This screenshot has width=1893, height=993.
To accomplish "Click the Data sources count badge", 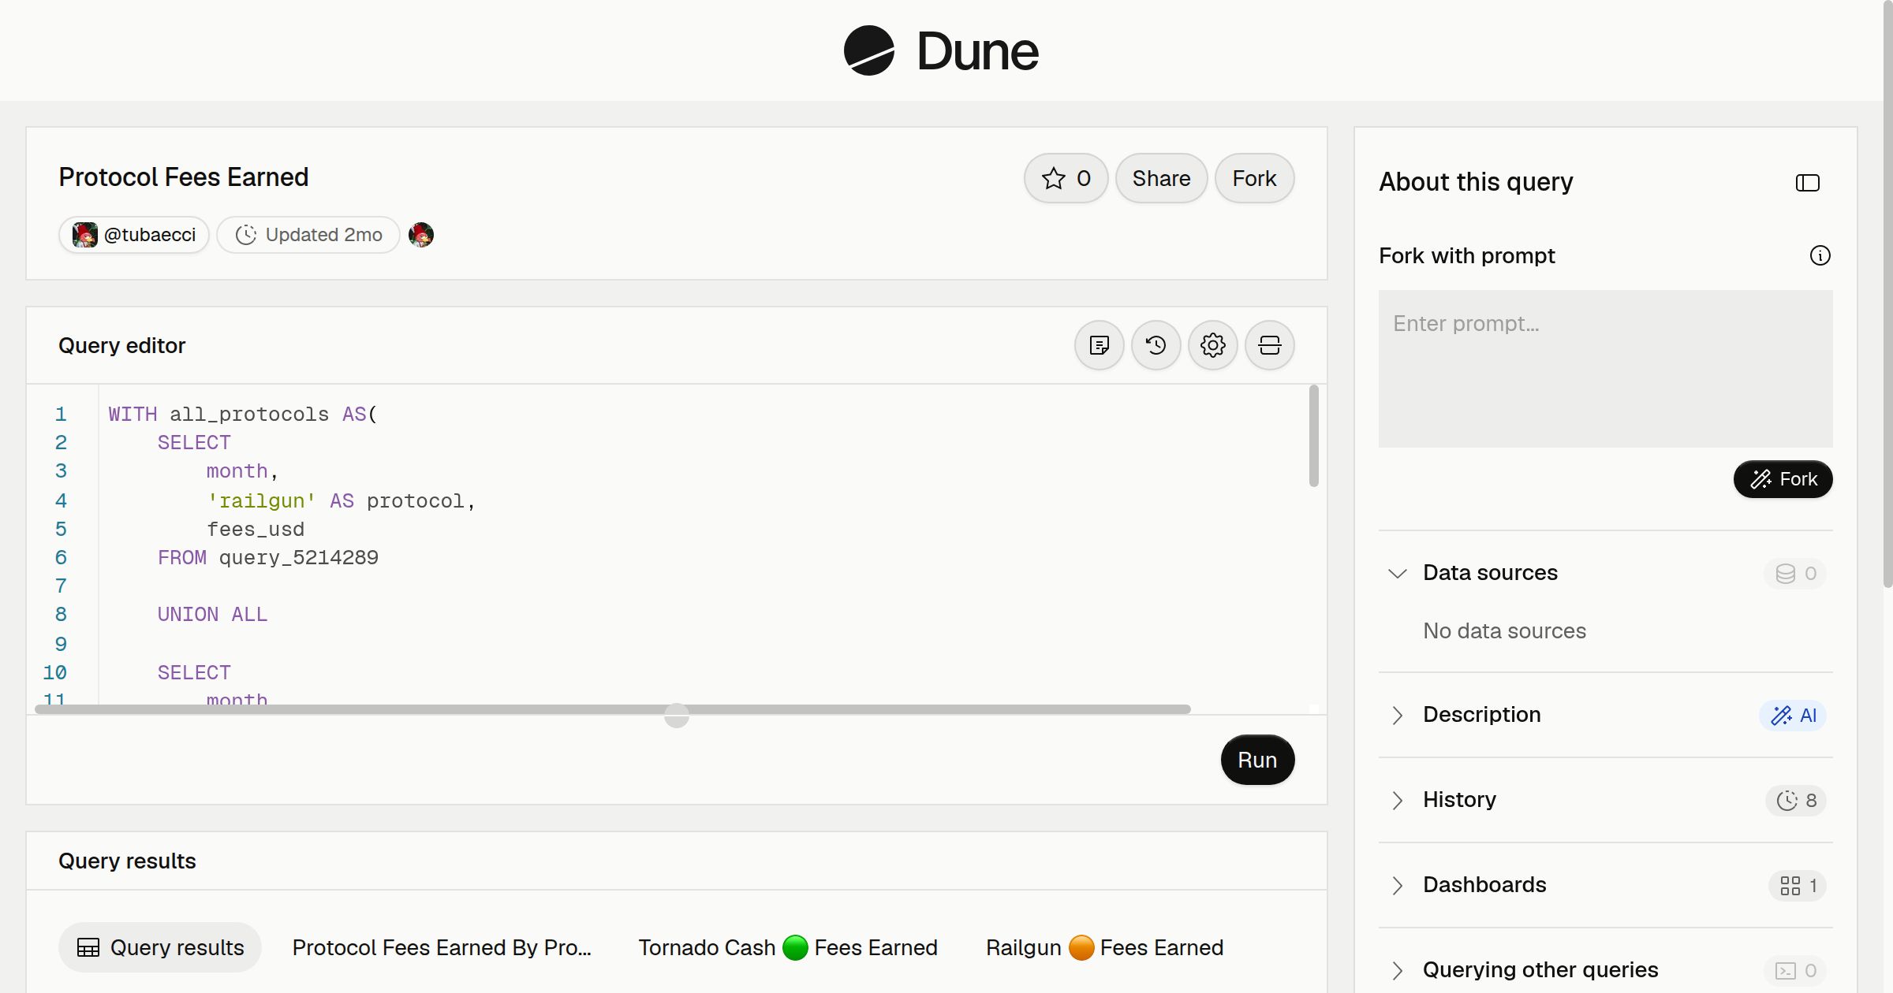I will click(1796, 573).
